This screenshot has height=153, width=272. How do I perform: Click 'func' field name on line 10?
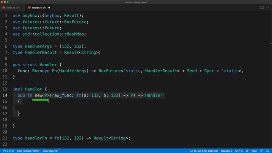[x=23, y=71]
